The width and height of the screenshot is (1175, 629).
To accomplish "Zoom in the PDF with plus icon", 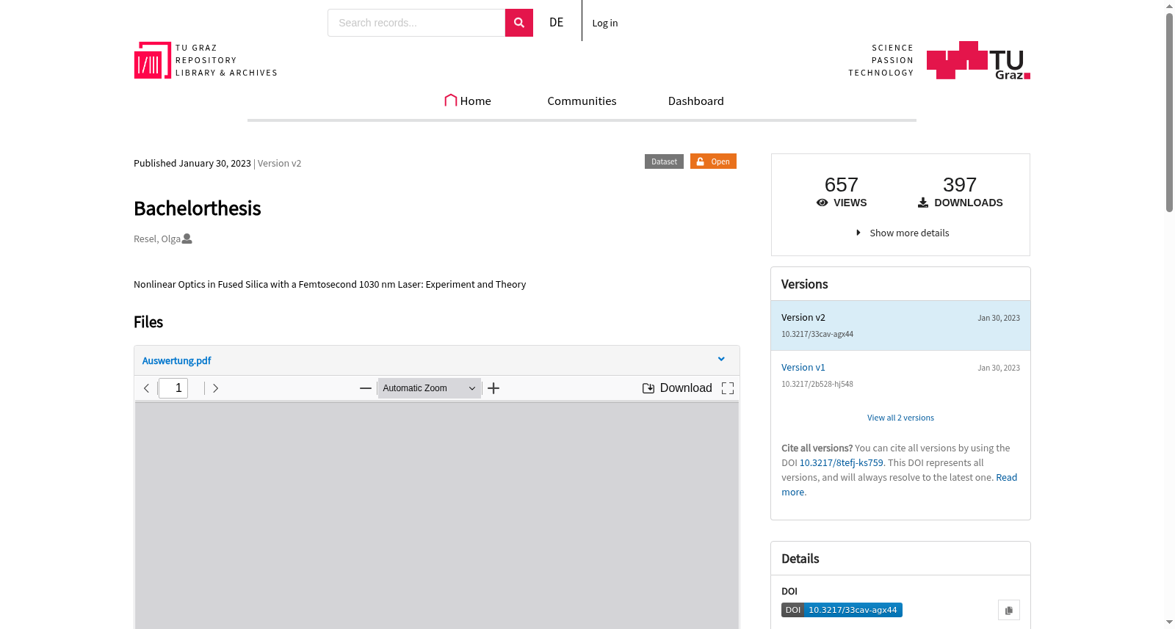I will click(x=493, y=388).
